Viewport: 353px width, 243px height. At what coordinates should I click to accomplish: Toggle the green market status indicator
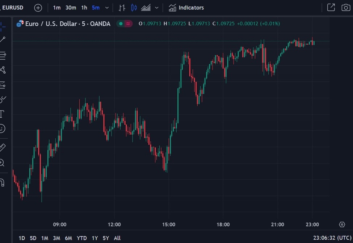pos(121,23)
